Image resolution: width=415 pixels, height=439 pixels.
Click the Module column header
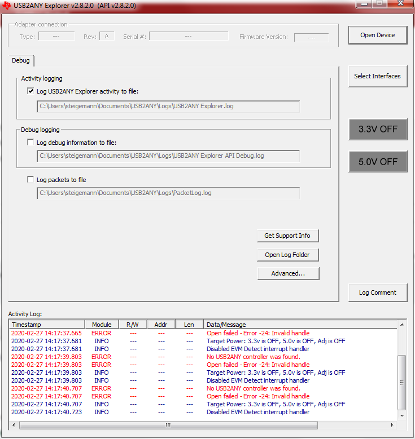point(102,325)
